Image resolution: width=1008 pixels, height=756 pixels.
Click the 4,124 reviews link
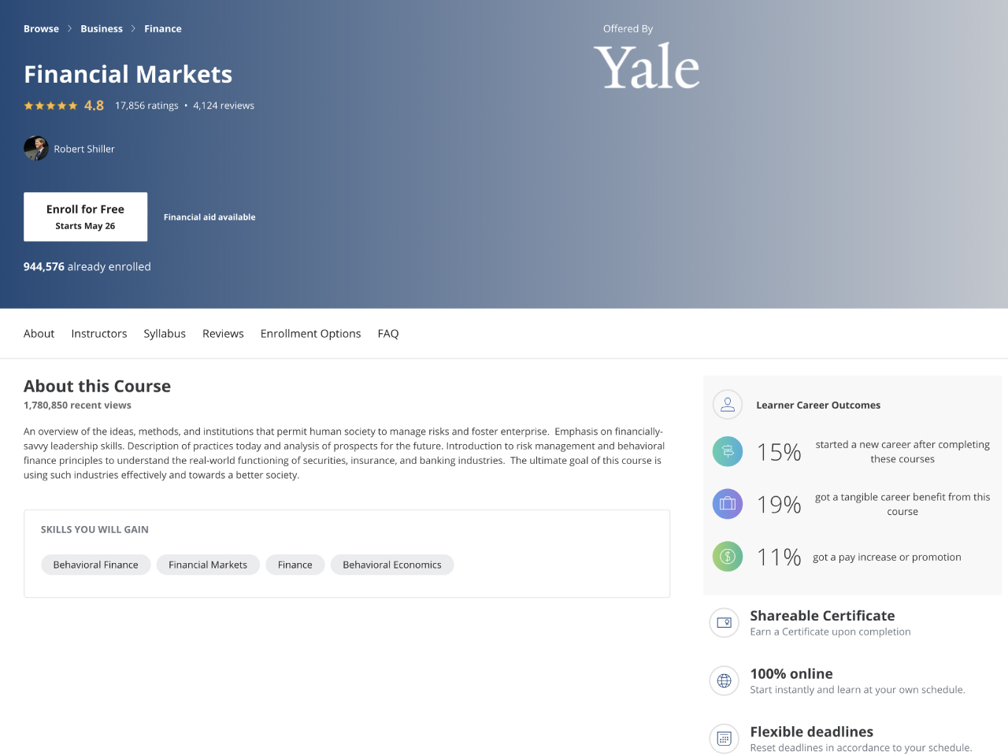click(x=224, y=106)
